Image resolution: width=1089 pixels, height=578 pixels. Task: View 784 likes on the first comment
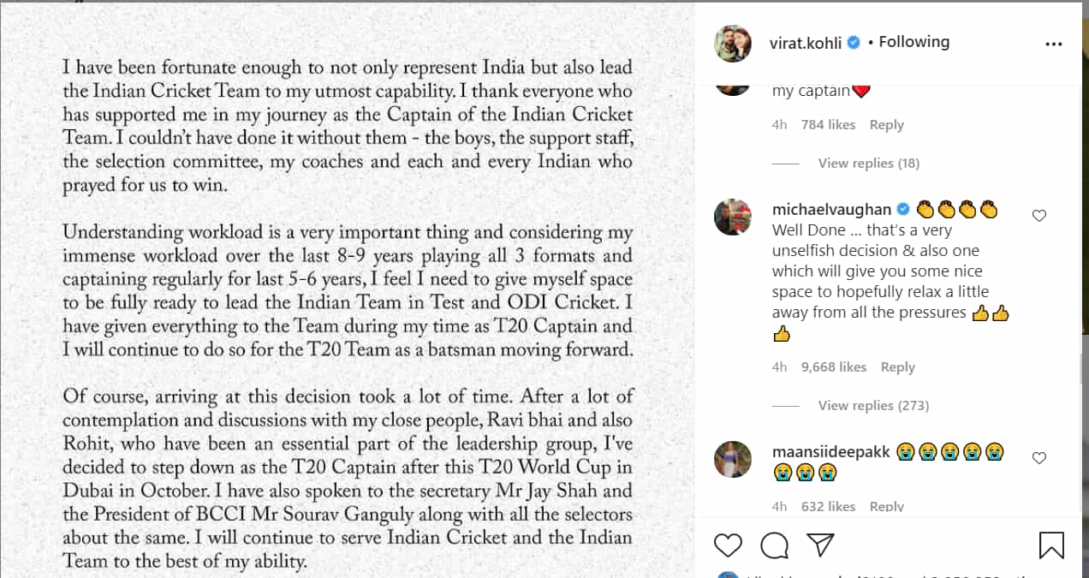(828, 124)
